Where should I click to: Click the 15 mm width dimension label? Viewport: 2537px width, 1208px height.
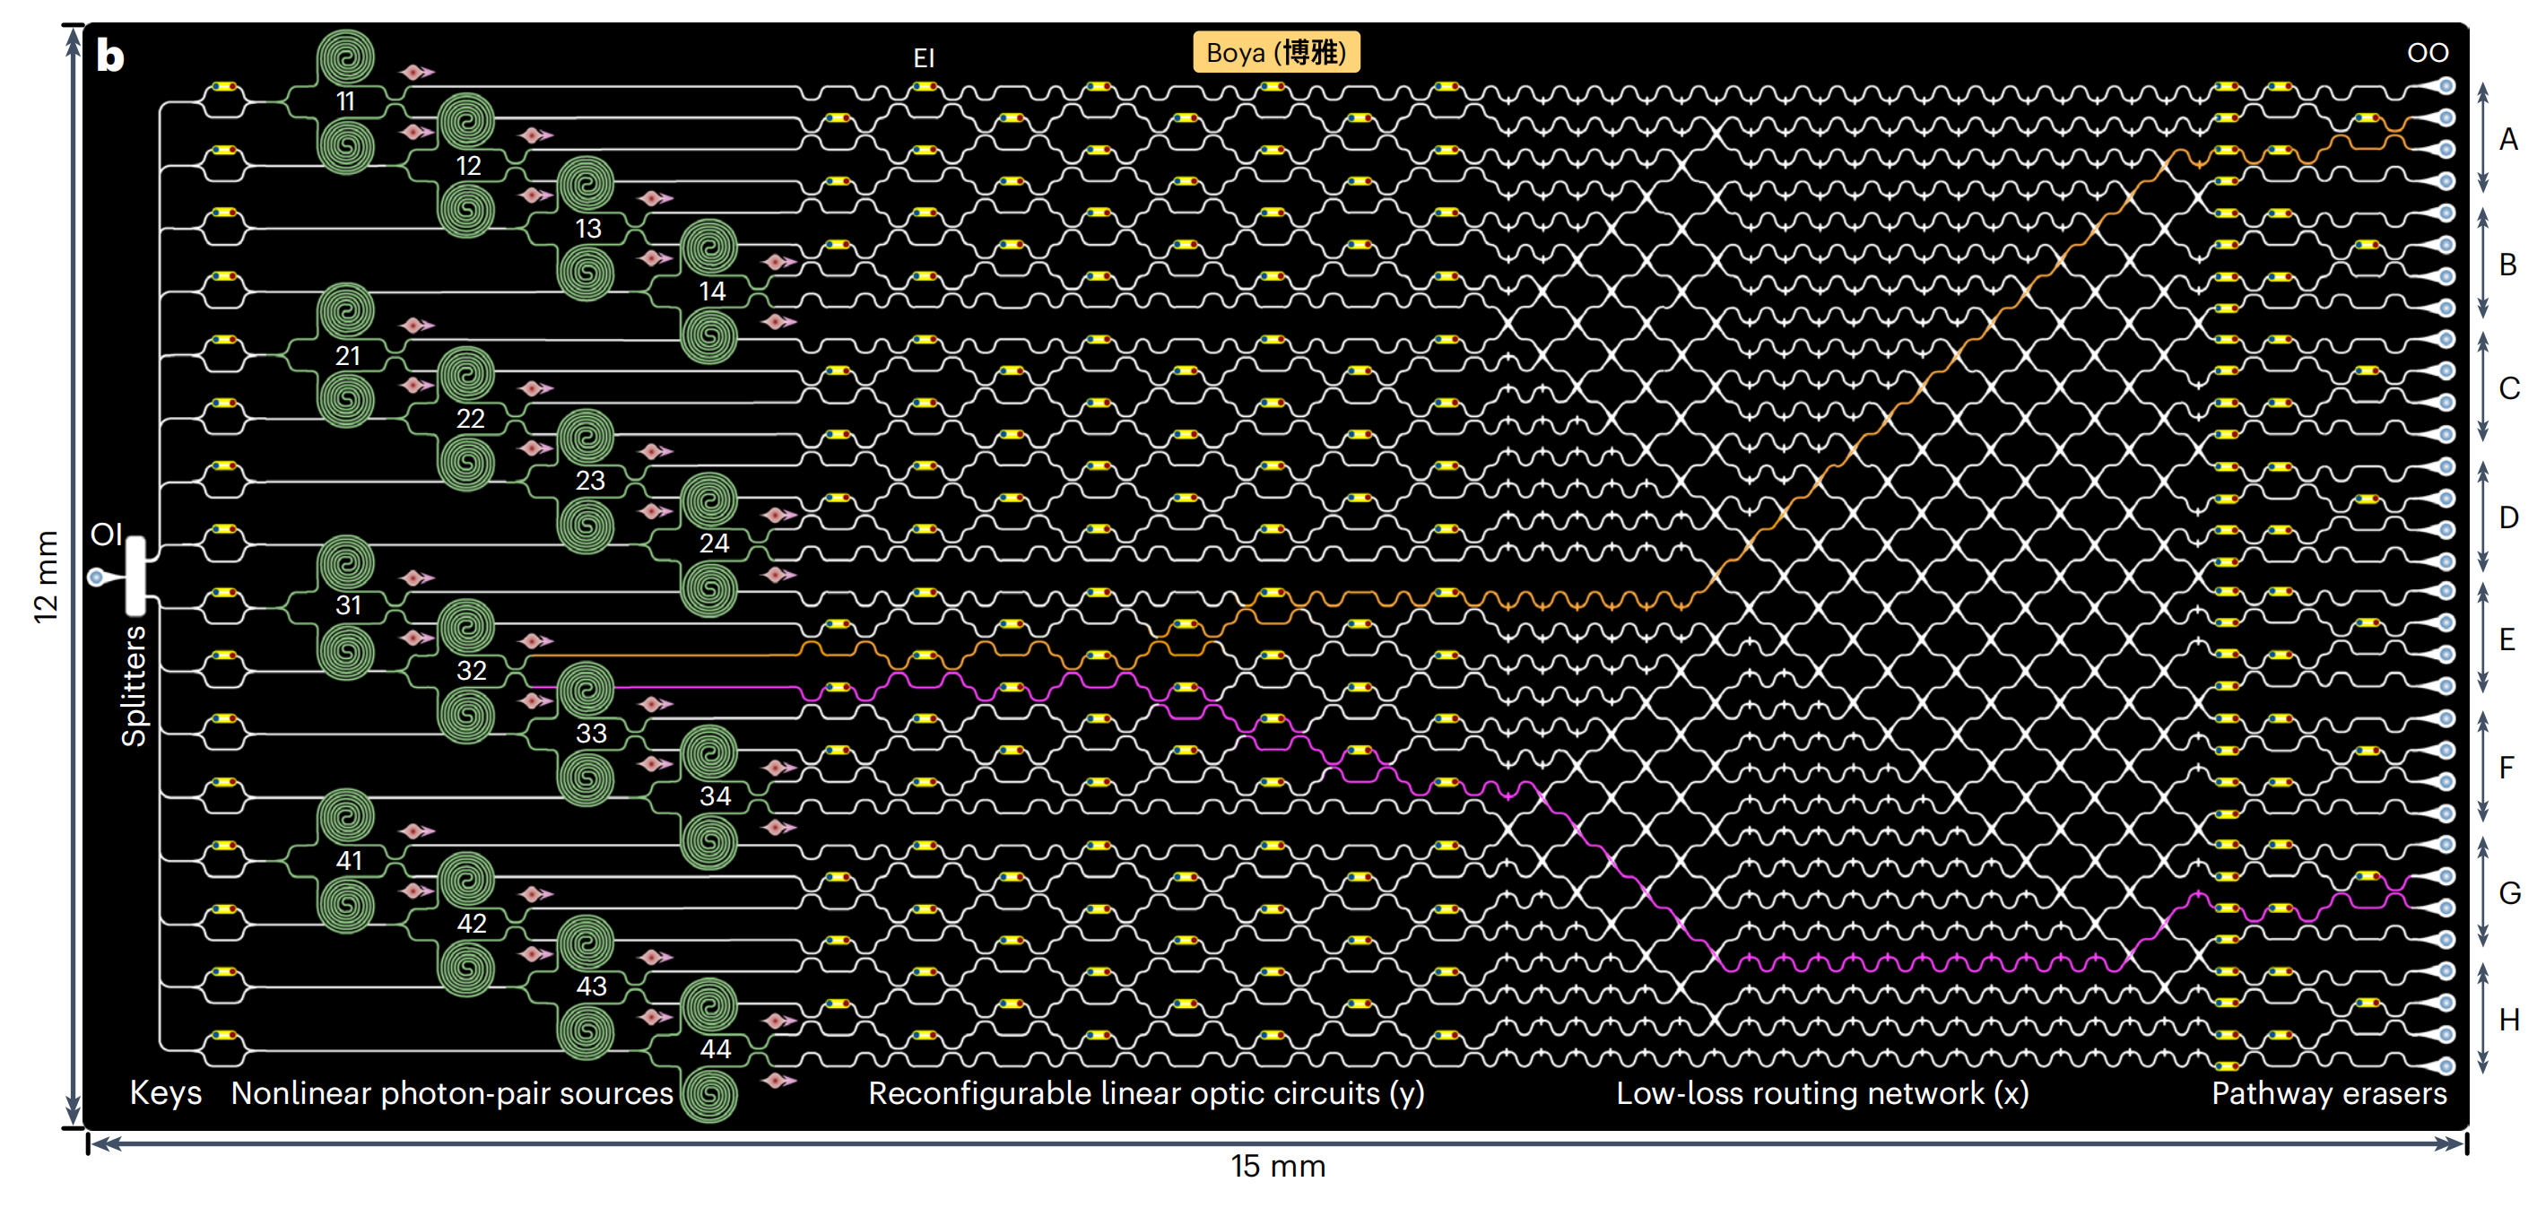coord(1277,1167)
